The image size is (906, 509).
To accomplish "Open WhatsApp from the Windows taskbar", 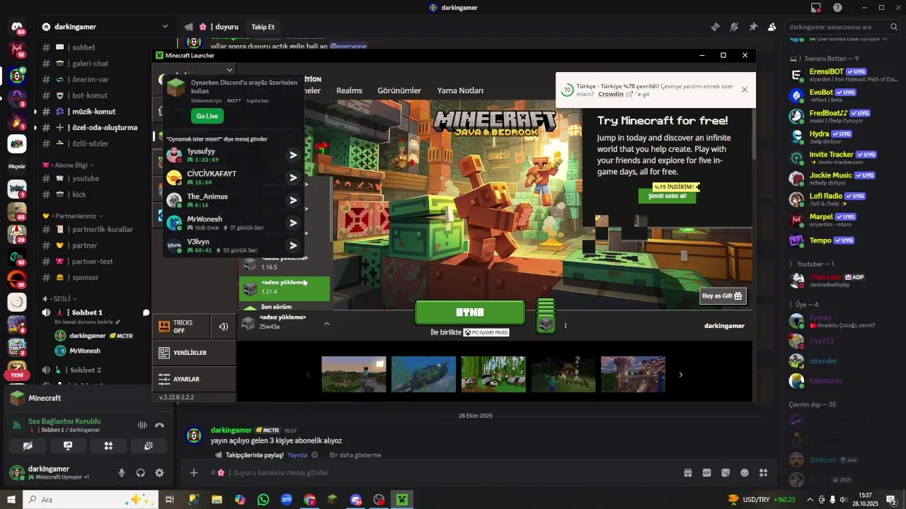I will pyautogui.click(x=263, y=500).
